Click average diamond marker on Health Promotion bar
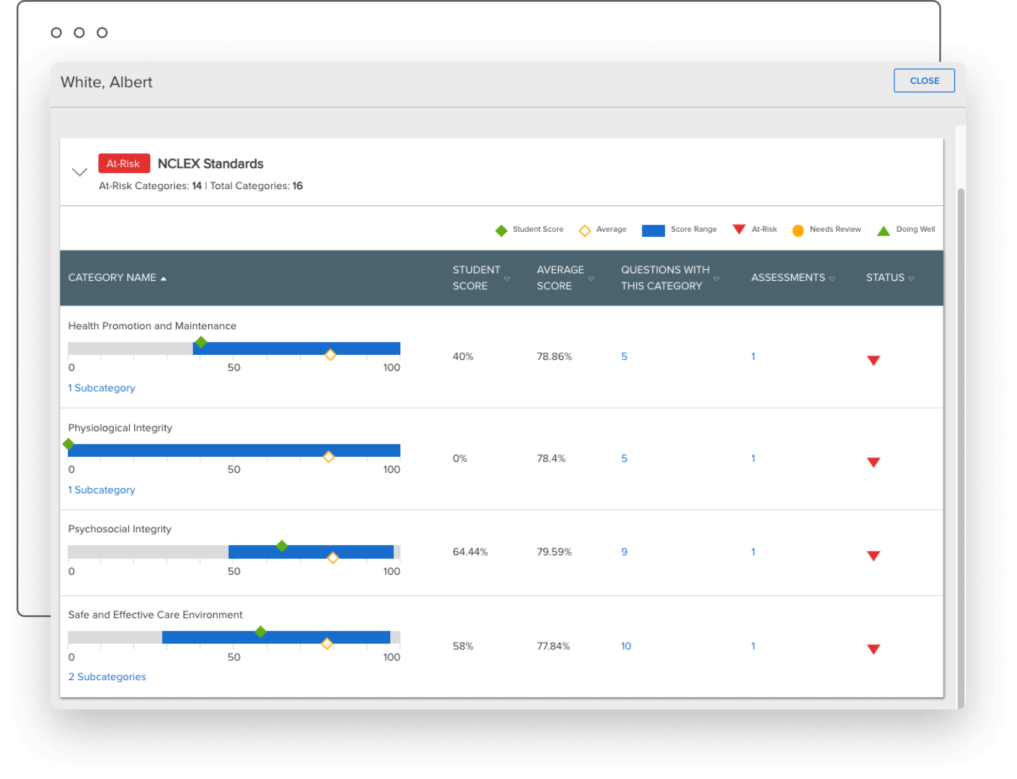The image size is (1017, 779). point(330,355)
